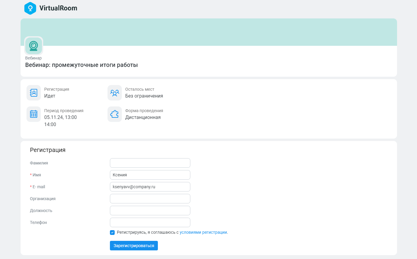Click the remaining seats people icon

[115, 93]
